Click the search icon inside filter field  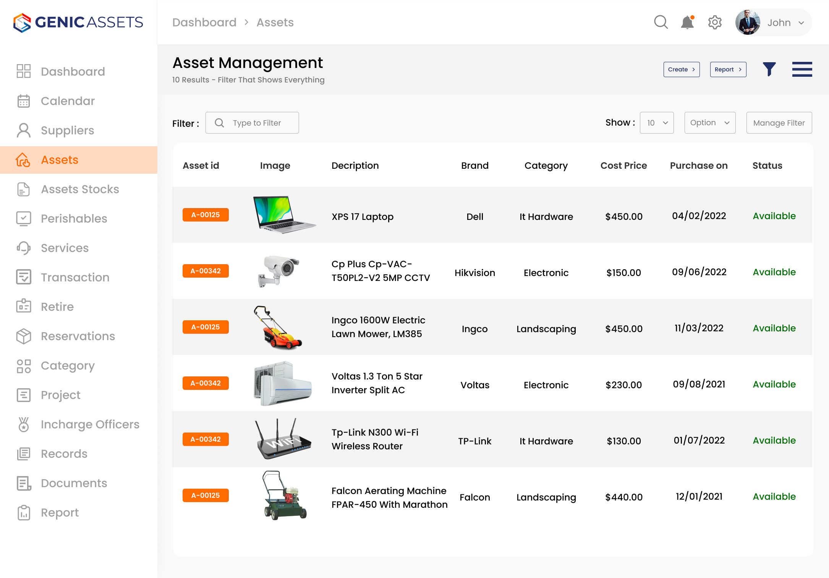point(219,123)
